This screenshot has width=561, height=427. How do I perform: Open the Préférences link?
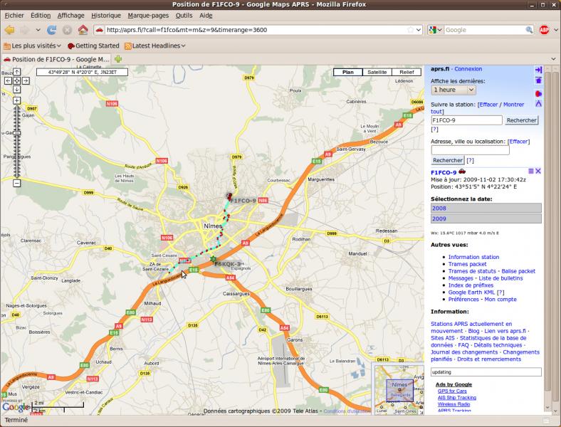pos(463,300)
